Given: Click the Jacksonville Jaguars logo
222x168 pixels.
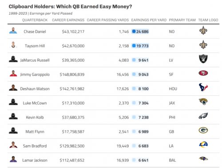Looking at the screenshot, I should point(203,102).
